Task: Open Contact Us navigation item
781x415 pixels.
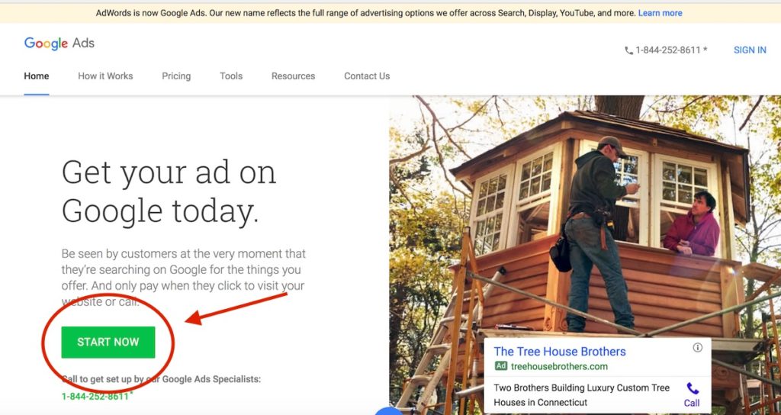Action: pyautogui.click(x=367, y=76)
